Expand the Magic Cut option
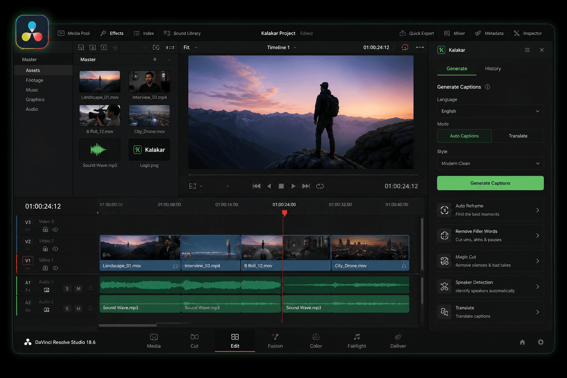The image size is (567, 378). 491,261
